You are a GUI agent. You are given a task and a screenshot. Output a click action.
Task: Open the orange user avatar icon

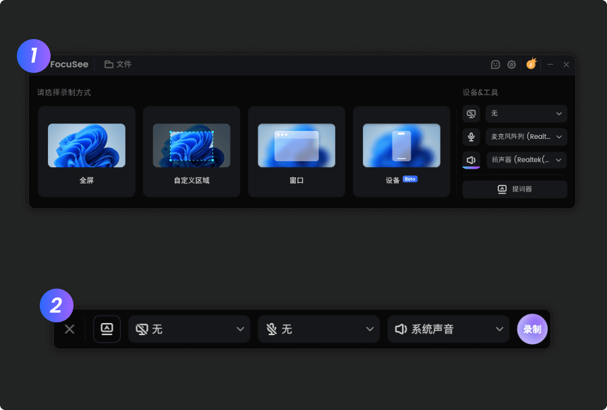(x=531, y=63)
